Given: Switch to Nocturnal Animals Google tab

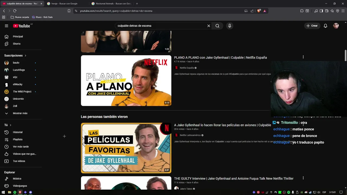Looking at the screenshot, I should 111,4.
